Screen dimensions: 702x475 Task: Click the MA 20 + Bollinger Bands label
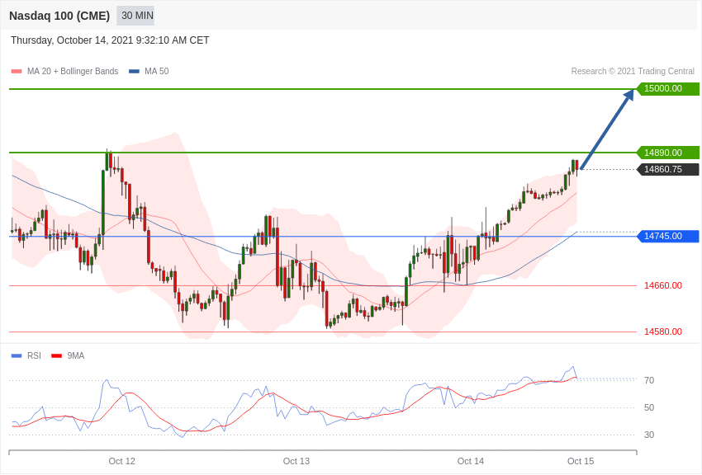point(73,72)
